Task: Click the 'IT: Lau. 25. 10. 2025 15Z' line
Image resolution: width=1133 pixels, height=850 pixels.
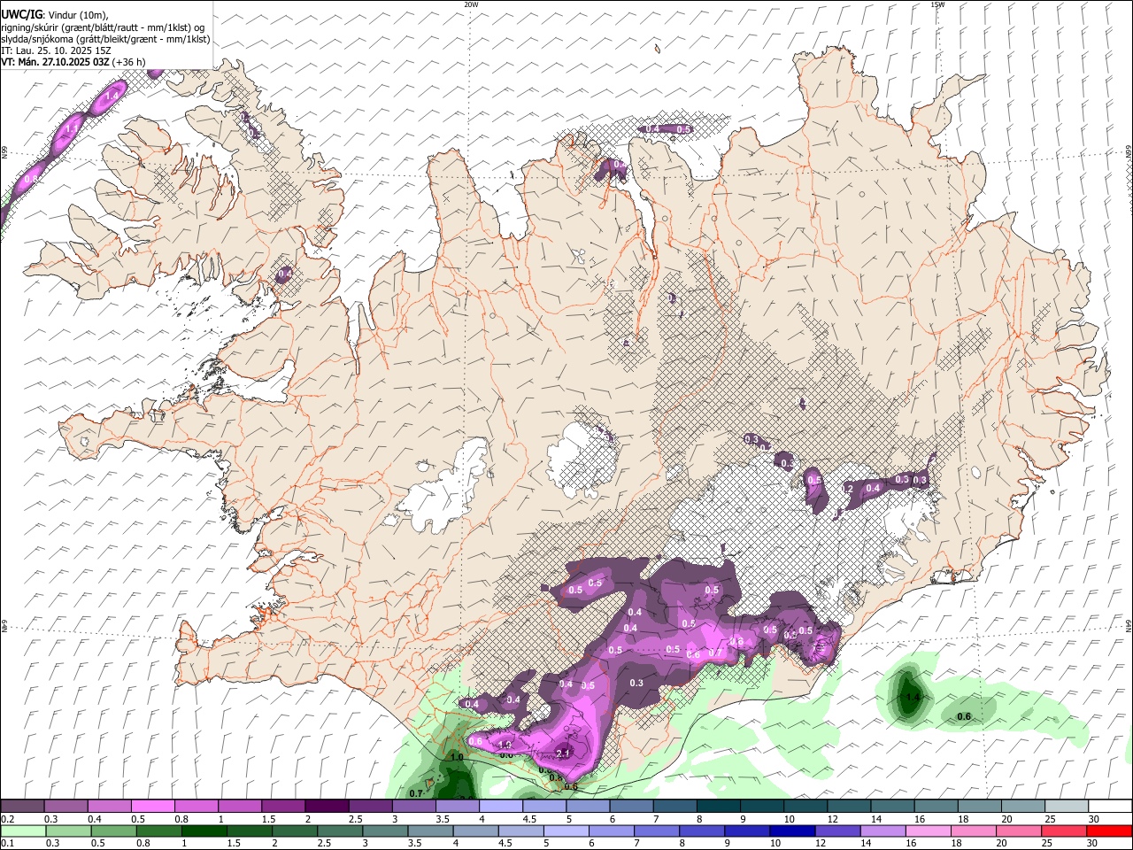Action: pos(56,50)
